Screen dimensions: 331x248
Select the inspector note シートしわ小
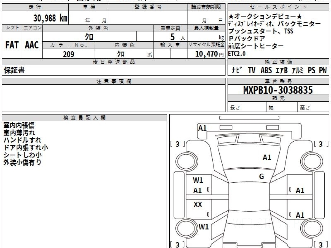click(22, 155)
